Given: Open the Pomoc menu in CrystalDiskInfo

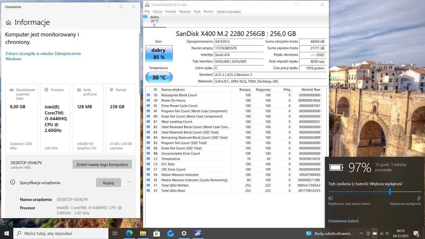Looking at the screenshot, I should (x=208, y=11).
